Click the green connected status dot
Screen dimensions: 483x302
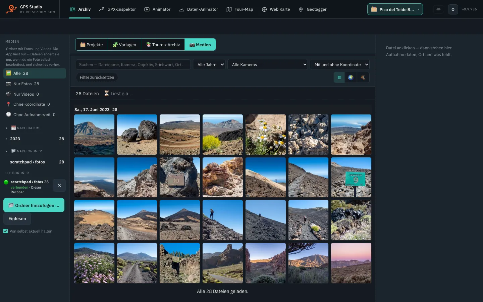pos(6,182)
